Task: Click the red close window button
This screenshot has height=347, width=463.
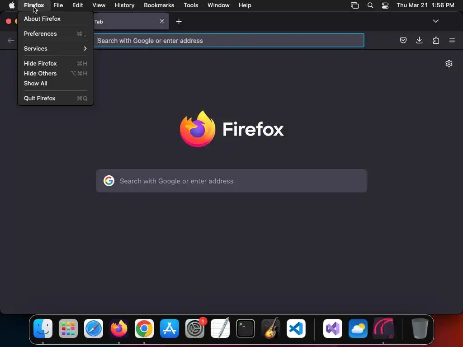Action: (9, 21)
